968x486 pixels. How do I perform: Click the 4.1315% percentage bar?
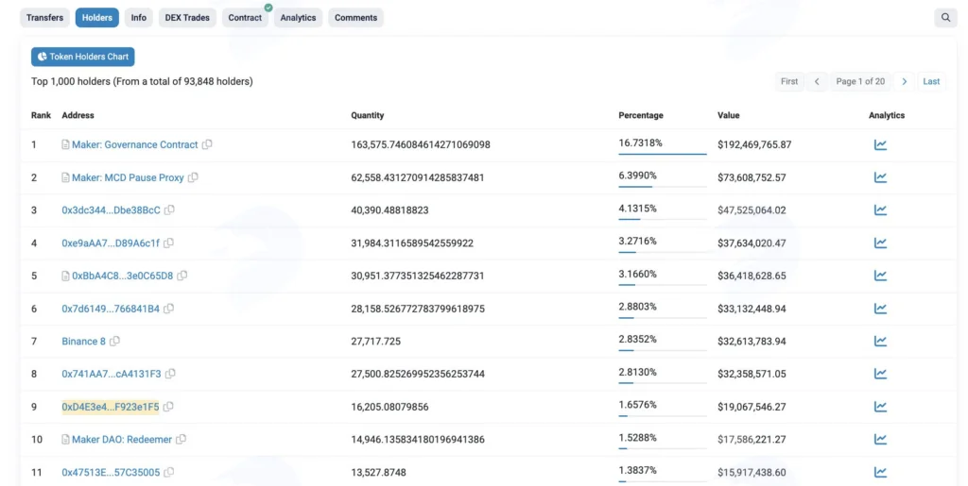click(663, 219)
